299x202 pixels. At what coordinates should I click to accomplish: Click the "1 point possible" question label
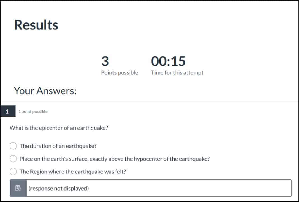[x=33, y=112]
